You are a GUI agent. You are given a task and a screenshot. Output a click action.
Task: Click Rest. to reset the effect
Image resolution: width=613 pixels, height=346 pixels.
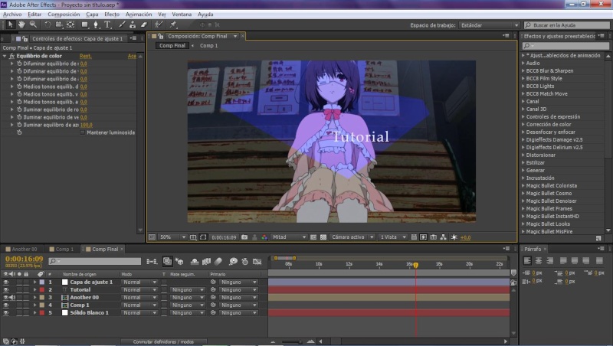pos(85,56)
